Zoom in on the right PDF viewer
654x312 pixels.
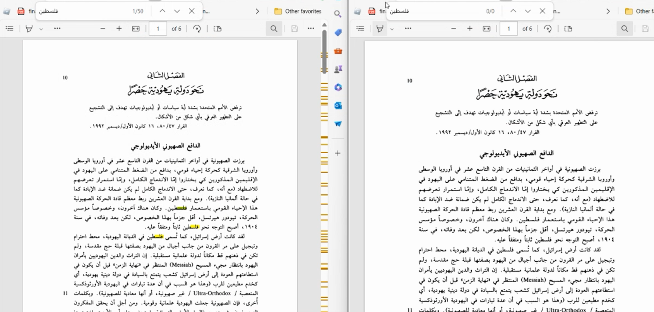[470, 29]
